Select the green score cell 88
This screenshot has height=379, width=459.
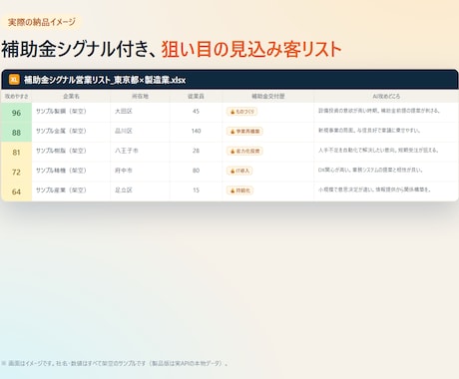(x=16, y=133)
